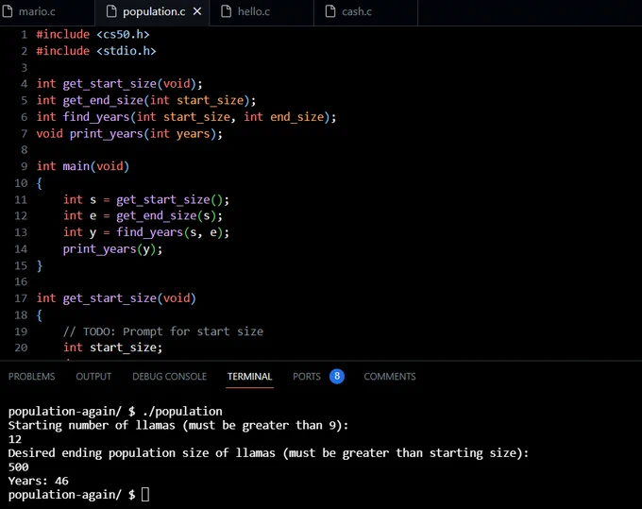Click 'print_years(y);' on line 14
Viewport: 642px width, 509px height.
click(112, 249)
